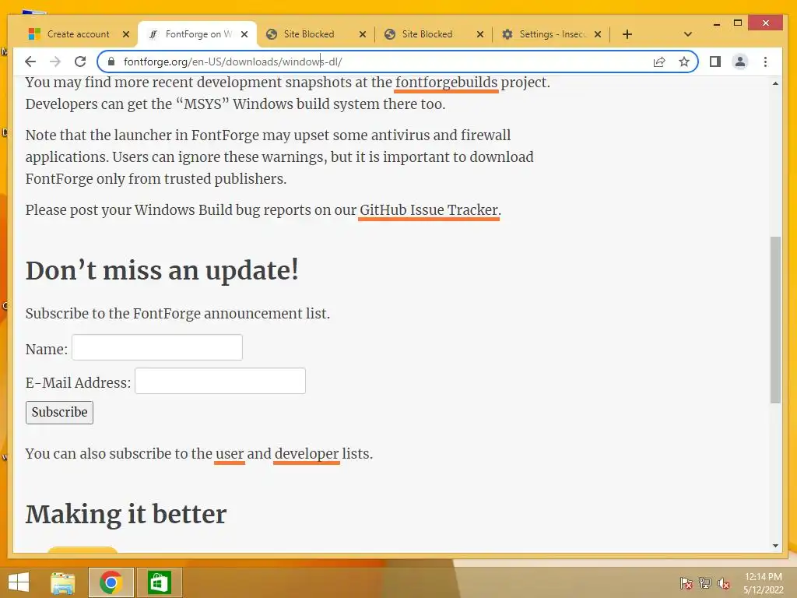
Task: Click the Chrome taskbar icon
Action: [x=111, y=582]
